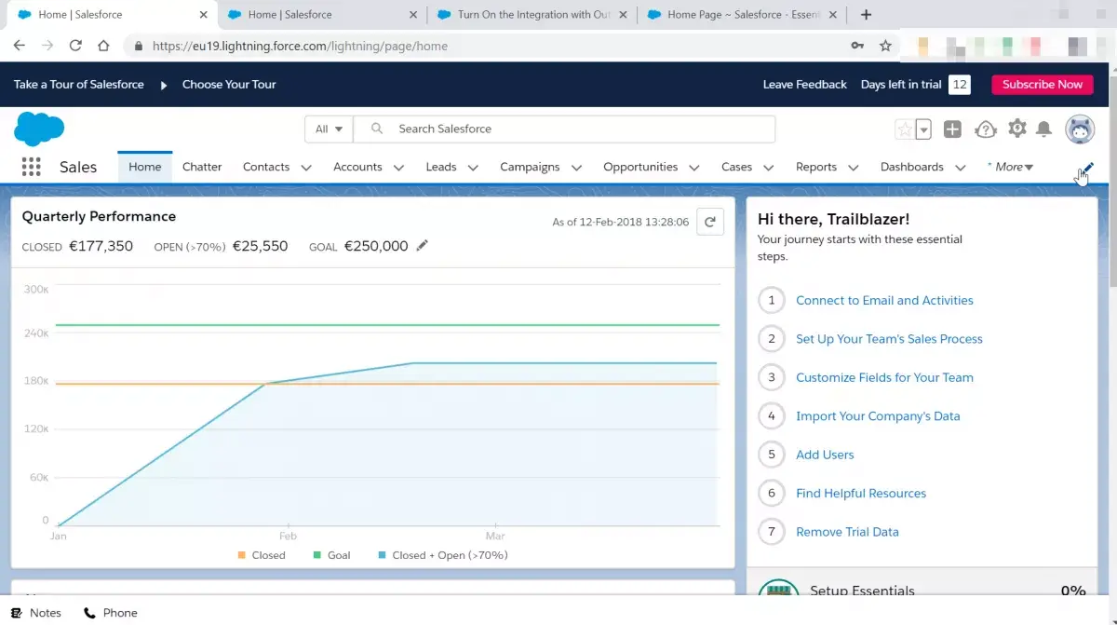Screen dimensions: 1117x625
Task: Open the Salesforce Help question icon
Action: [x=986, y=129]
